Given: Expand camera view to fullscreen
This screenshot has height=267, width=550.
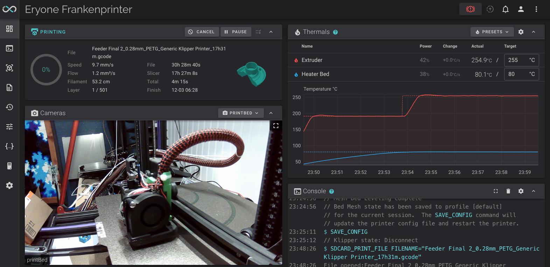Looking at the screenshot, I should point(276,126).
